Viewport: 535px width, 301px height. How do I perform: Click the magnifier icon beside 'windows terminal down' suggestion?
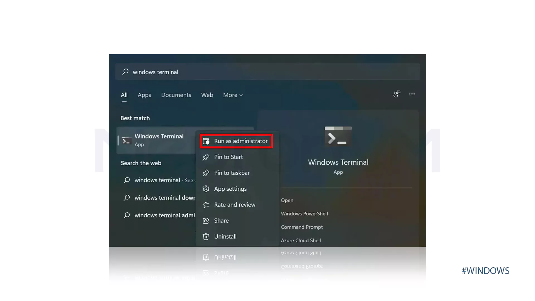tap(127, 198)
